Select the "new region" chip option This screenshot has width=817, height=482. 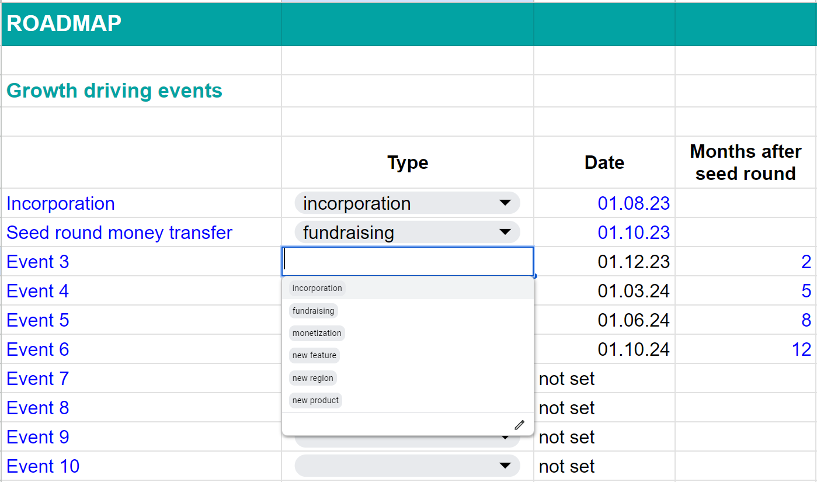point(312,378)
